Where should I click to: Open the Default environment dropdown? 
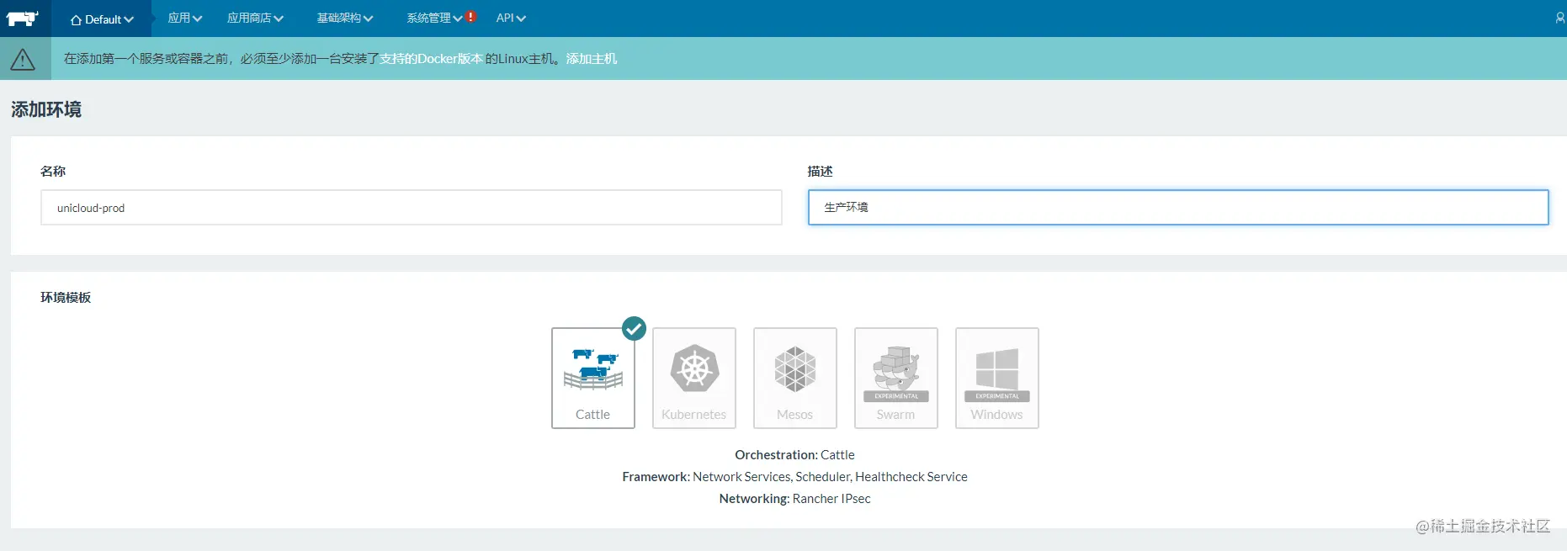tap(102, 19)
